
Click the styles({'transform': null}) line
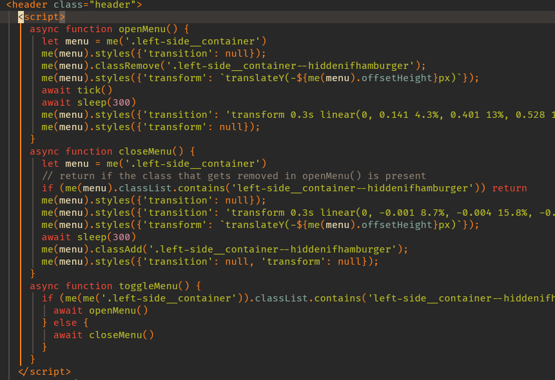pyautogui.click(x=151, y=127)
